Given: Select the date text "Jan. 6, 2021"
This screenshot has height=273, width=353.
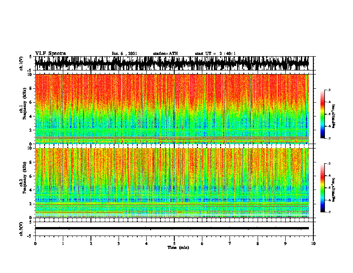Looking at the screenshot, I should [x=124, y=54].
